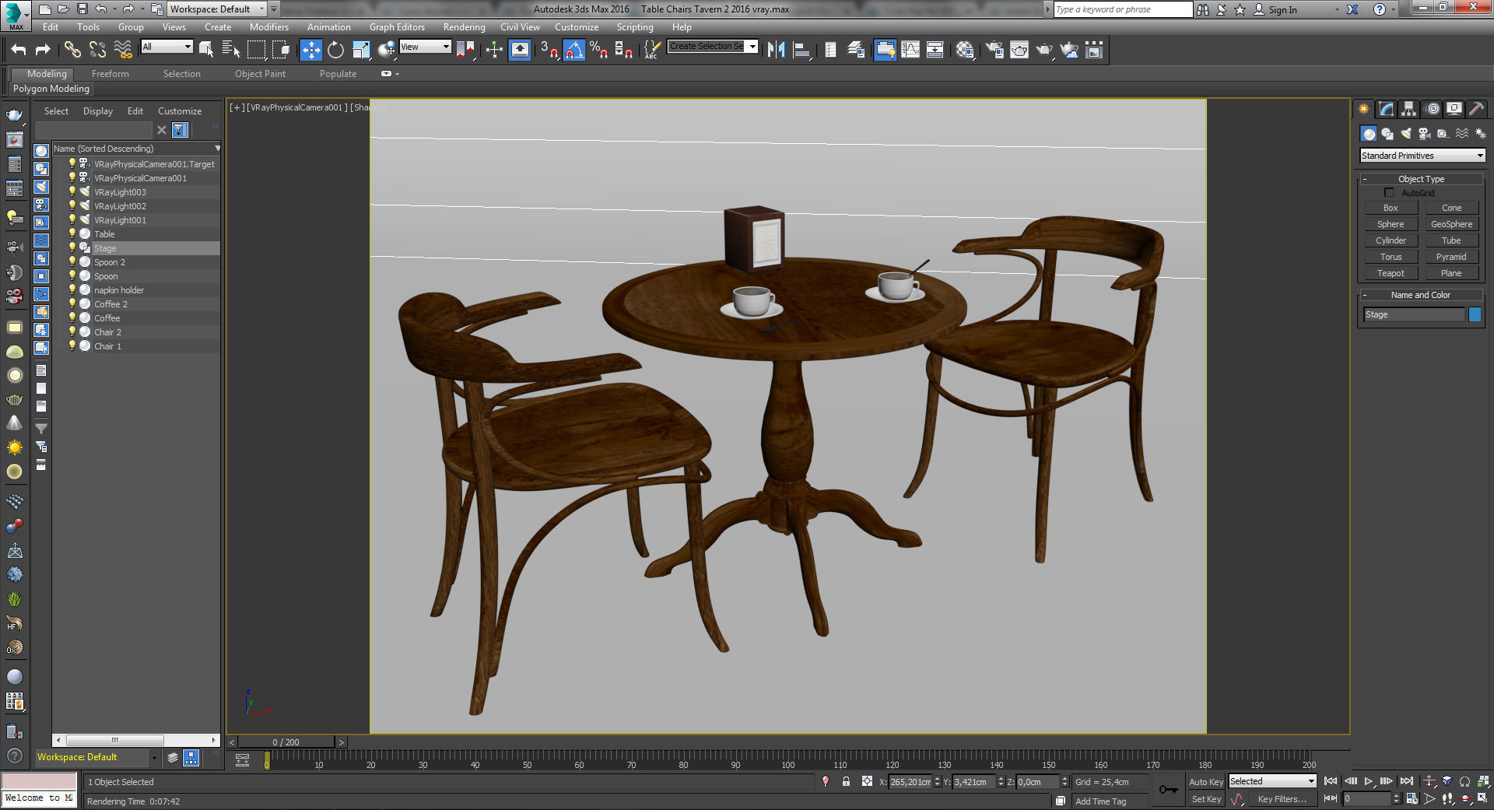Viewport: 1494px width, 810px height.
Task: Click the Align tool icon
Action: click(801, 50)
